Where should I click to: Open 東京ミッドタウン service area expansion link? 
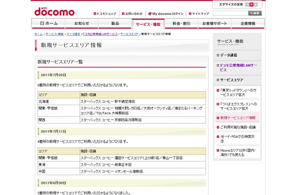pos(237,93)
